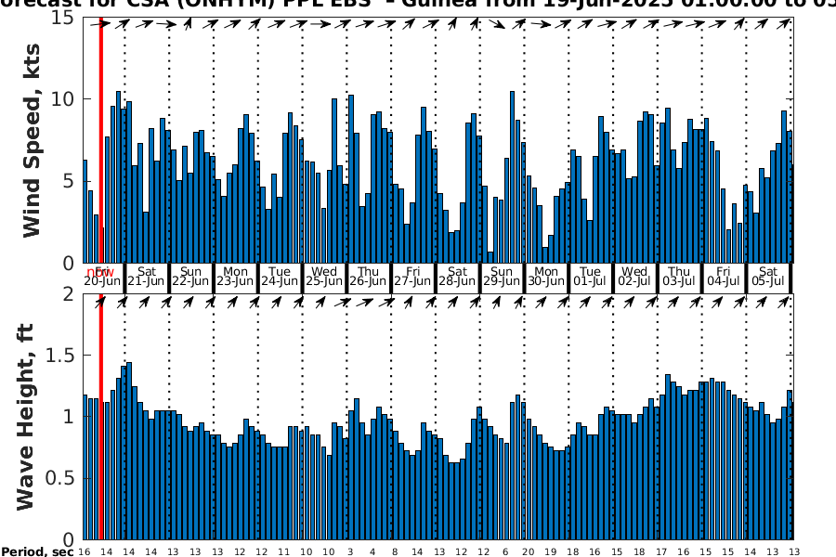
Task: Click the 'Wind Speed, kts' axis title
Action: tap(32, 140)
